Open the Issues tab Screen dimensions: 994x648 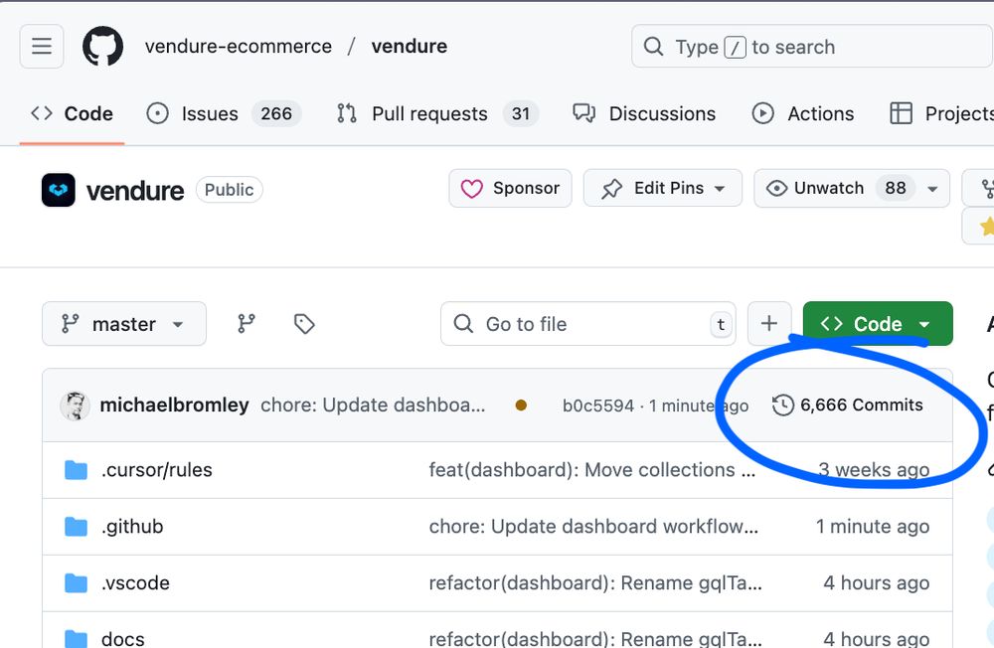click(224, 114)
